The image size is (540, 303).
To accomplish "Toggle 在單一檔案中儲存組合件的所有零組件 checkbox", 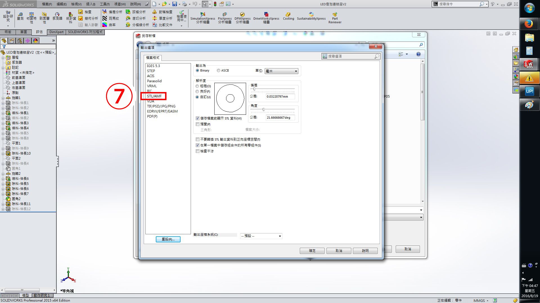I will pyautogui.click(x=198, y=145).
